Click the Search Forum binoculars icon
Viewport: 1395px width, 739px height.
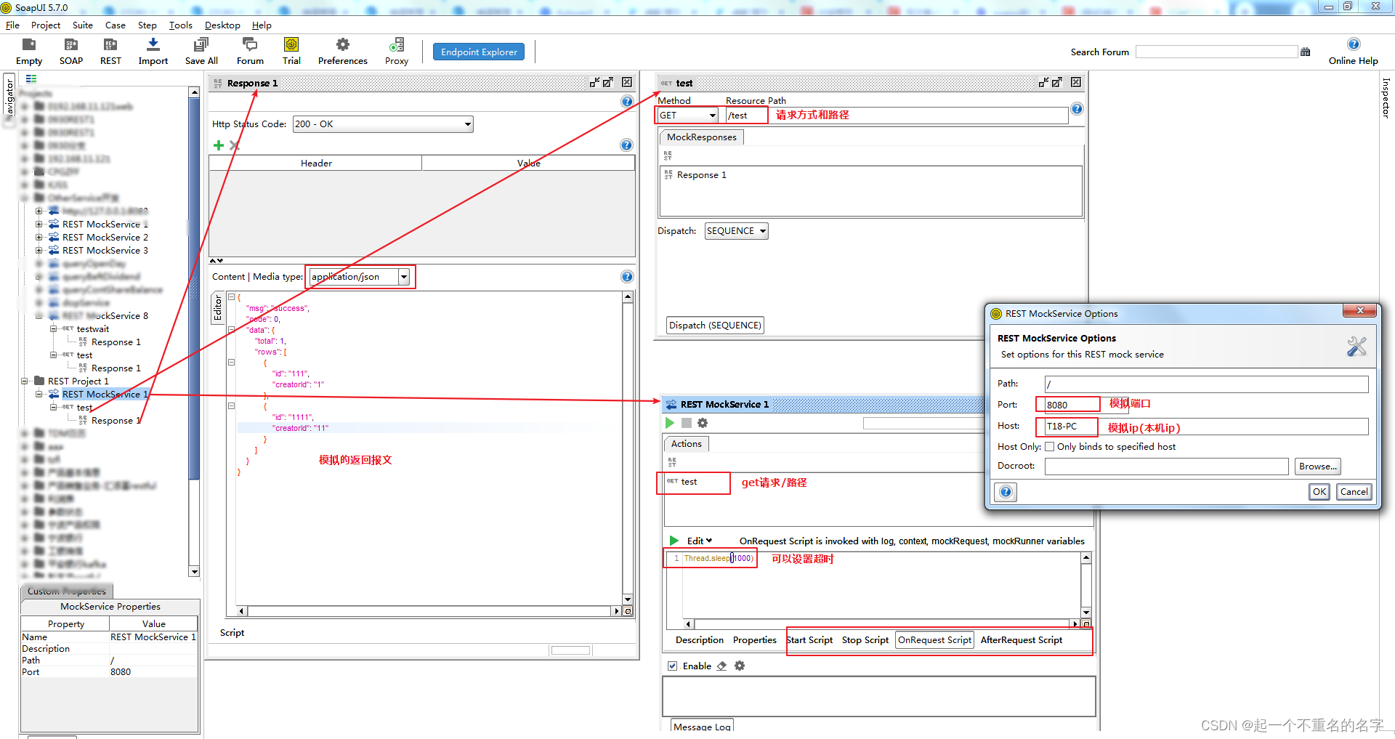(x=1306, y=52)
